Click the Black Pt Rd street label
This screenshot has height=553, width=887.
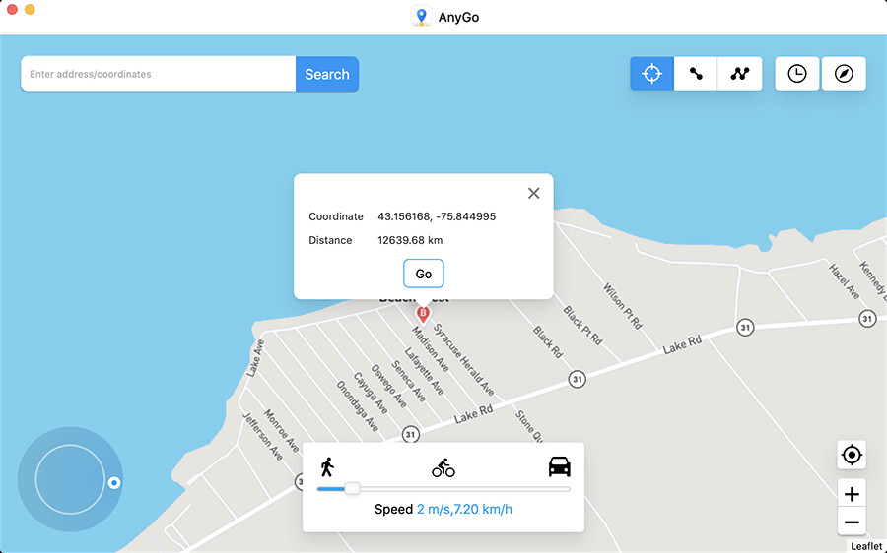pyautogui.click(x=582, y=326)
